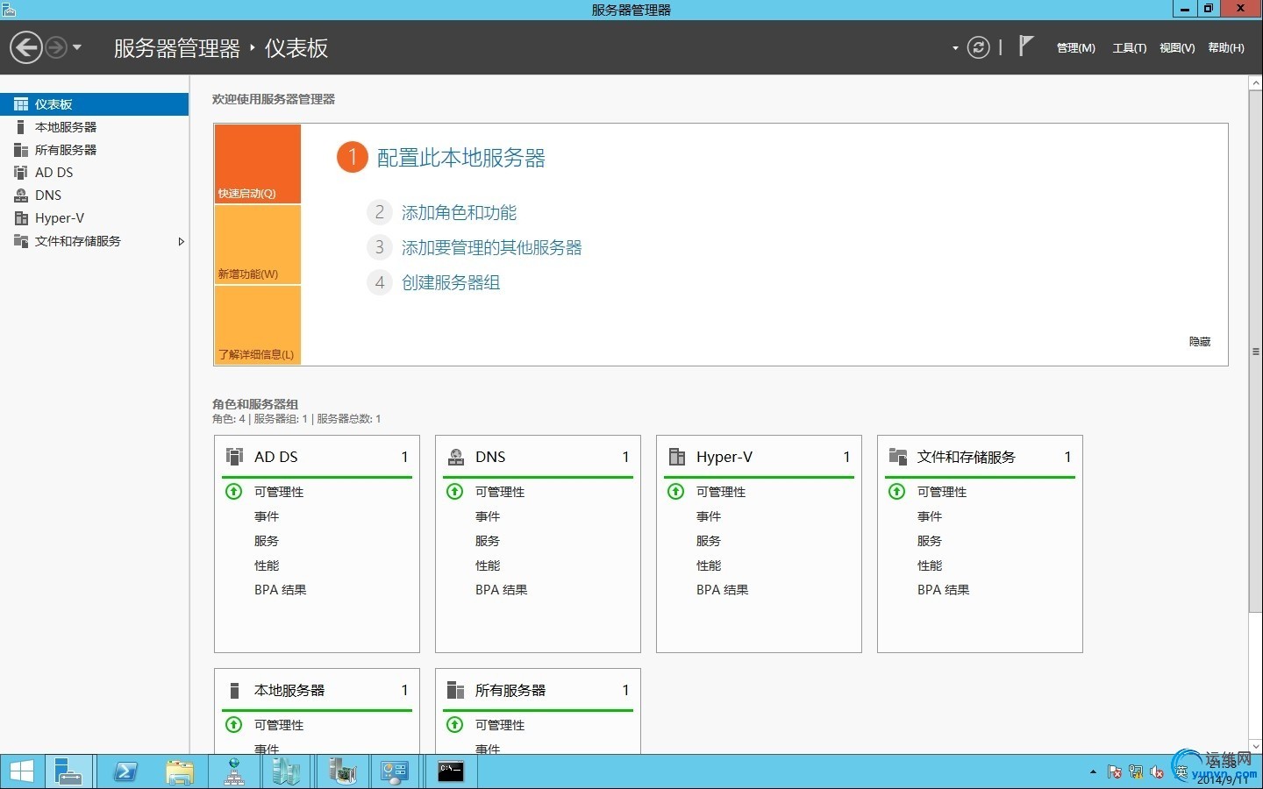This screenshot has width=1263, height=789.
Task: Click the AD DS tile's role icon
Action: coord(234,456)
